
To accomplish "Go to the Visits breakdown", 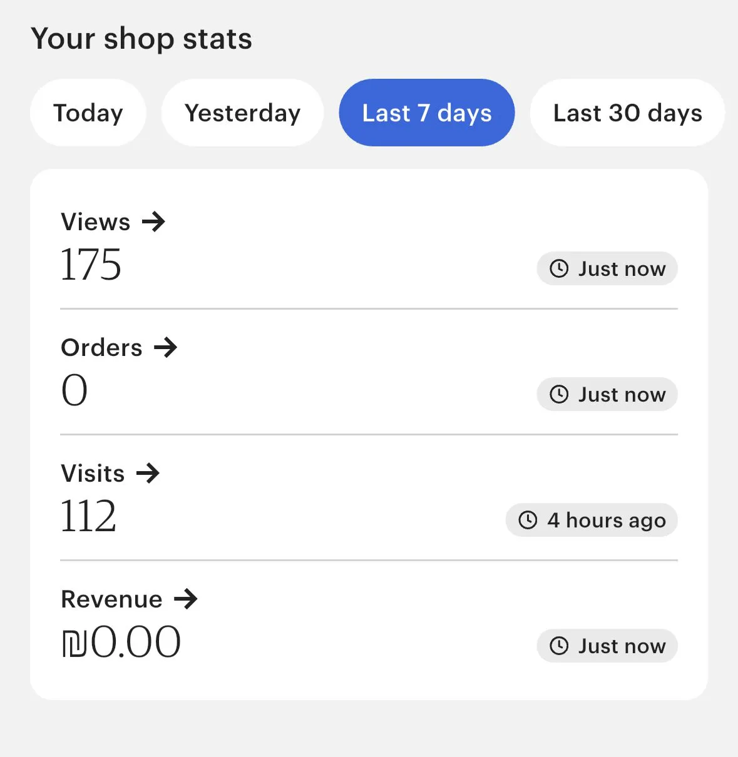I will [x=93, y=474].
